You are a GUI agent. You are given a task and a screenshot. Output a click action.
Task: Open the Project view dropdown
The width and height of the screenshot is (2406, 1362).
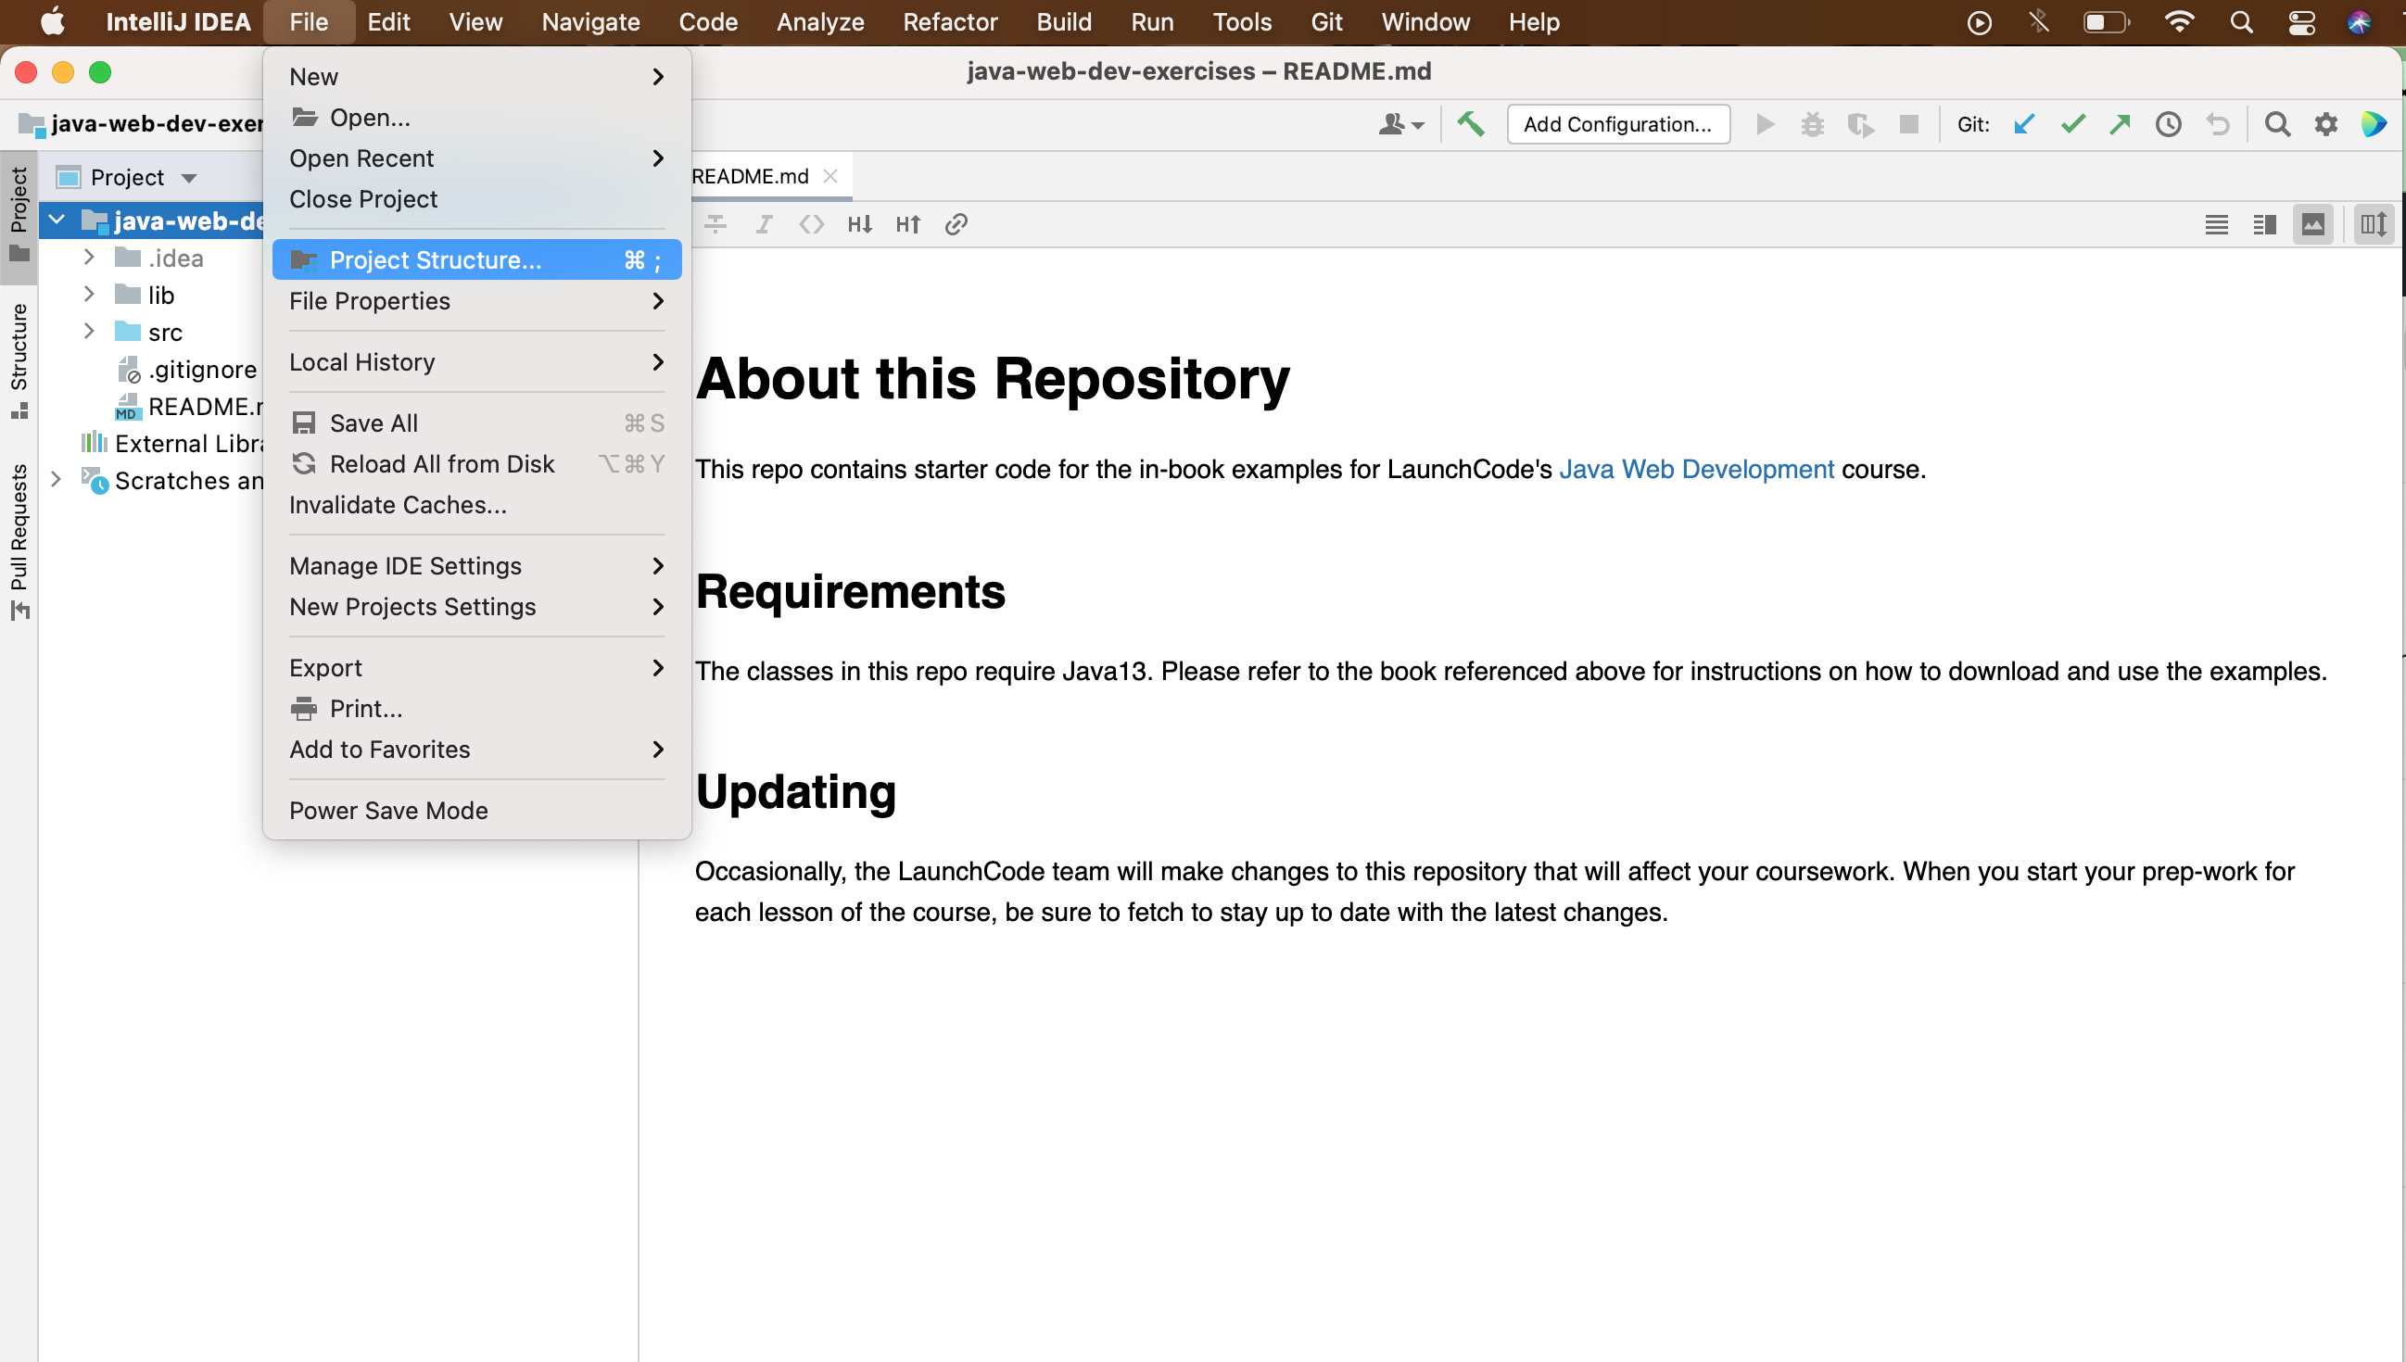(189, 178)
